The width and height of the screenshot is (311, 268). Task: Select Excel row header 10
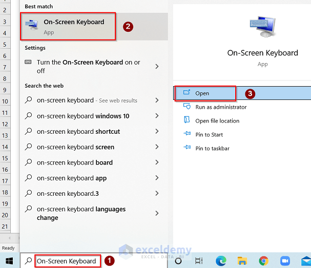pos(5,101)
